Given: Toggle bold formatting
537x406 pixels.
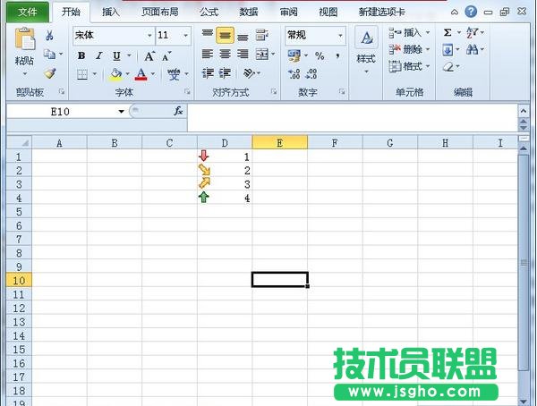Looking at the screenshot, I should pos(81,55).
